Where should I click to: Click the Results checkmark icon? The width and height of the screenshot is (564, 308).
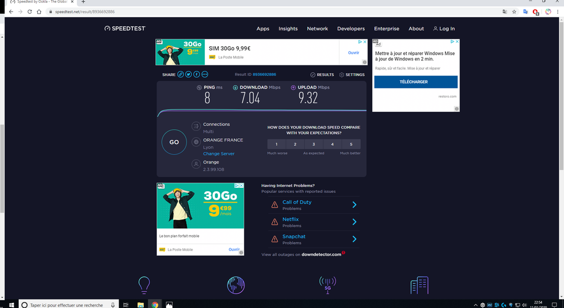(x=313, y=74)
